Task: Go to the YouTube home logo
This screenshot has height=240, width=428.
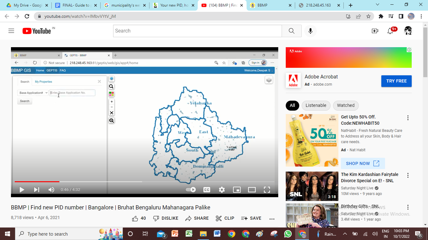Action: click(x=37, y=31)
